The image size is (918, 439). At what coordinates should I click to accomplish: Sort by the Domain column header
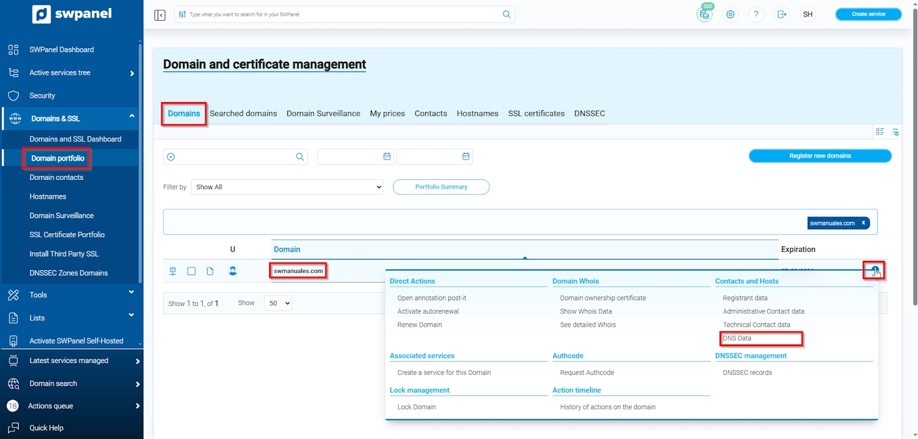click(x=287, y=249)
